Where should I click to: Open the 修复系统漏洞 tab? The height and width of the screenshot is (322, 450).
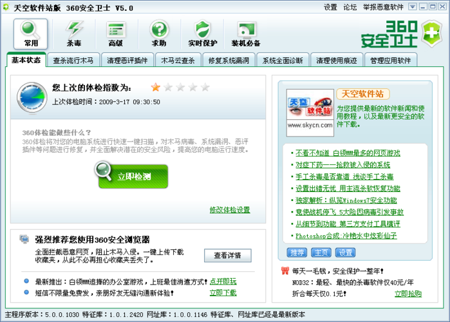point(228,61)
